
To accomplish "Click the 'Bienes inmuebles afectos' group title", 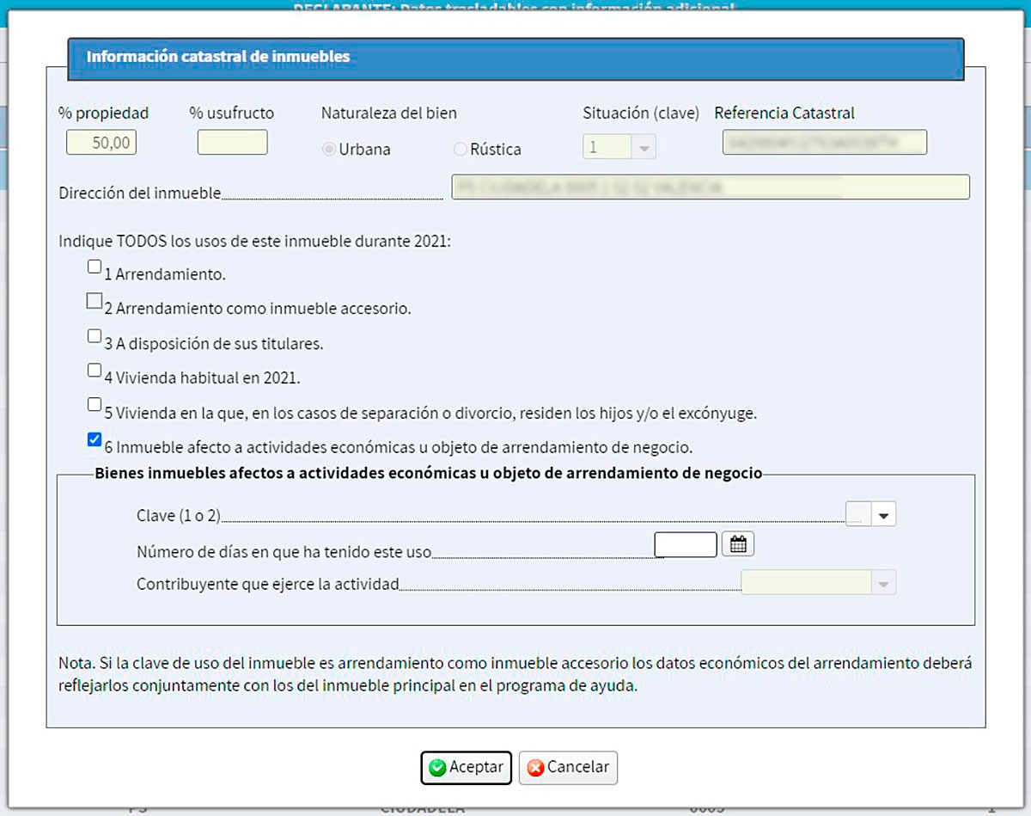I will 429,473.
